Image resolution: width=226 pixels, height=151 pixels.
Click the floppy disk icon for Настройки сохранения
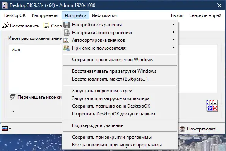coord(67,25)
